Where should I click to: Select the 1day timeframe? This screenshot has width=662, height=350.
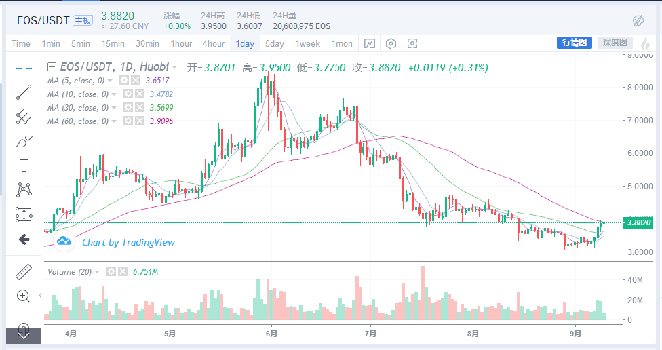[x=245, y=43]
